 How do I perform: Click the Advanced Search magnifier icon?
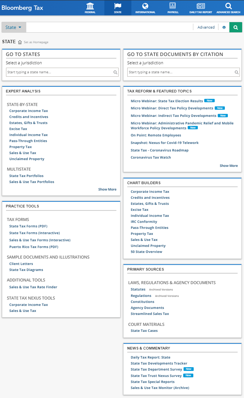tap(228, 6)
